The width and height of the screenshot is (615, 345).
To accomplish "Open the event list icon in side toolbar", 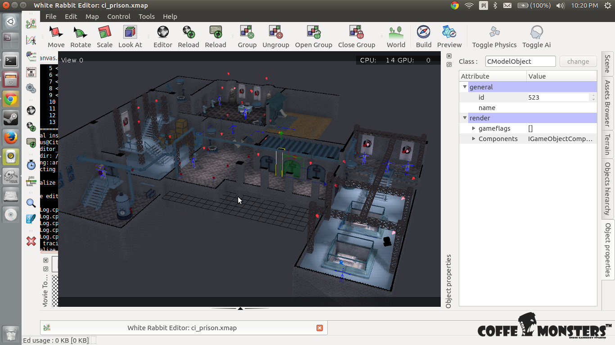I will click(31, 181).
